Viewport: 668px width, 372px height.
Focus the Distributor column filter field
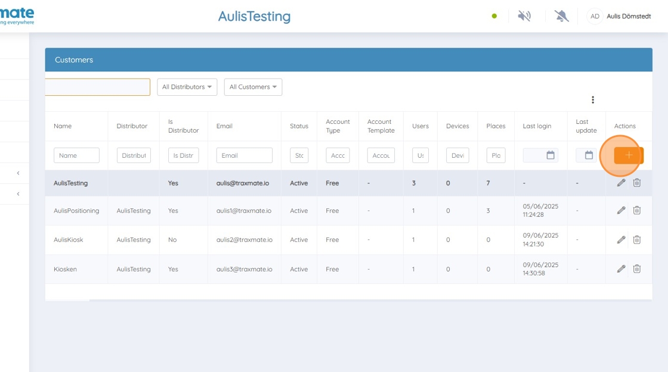134,155
